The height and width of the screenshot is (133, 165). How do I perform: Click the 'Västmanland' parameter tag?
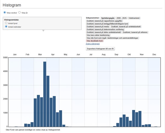134,18
